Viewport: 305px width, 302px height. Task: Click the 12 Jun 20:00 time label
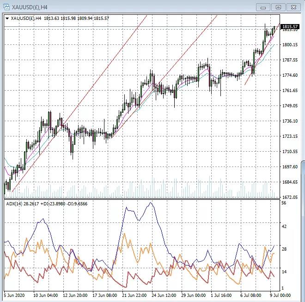[x=75, y=296]
